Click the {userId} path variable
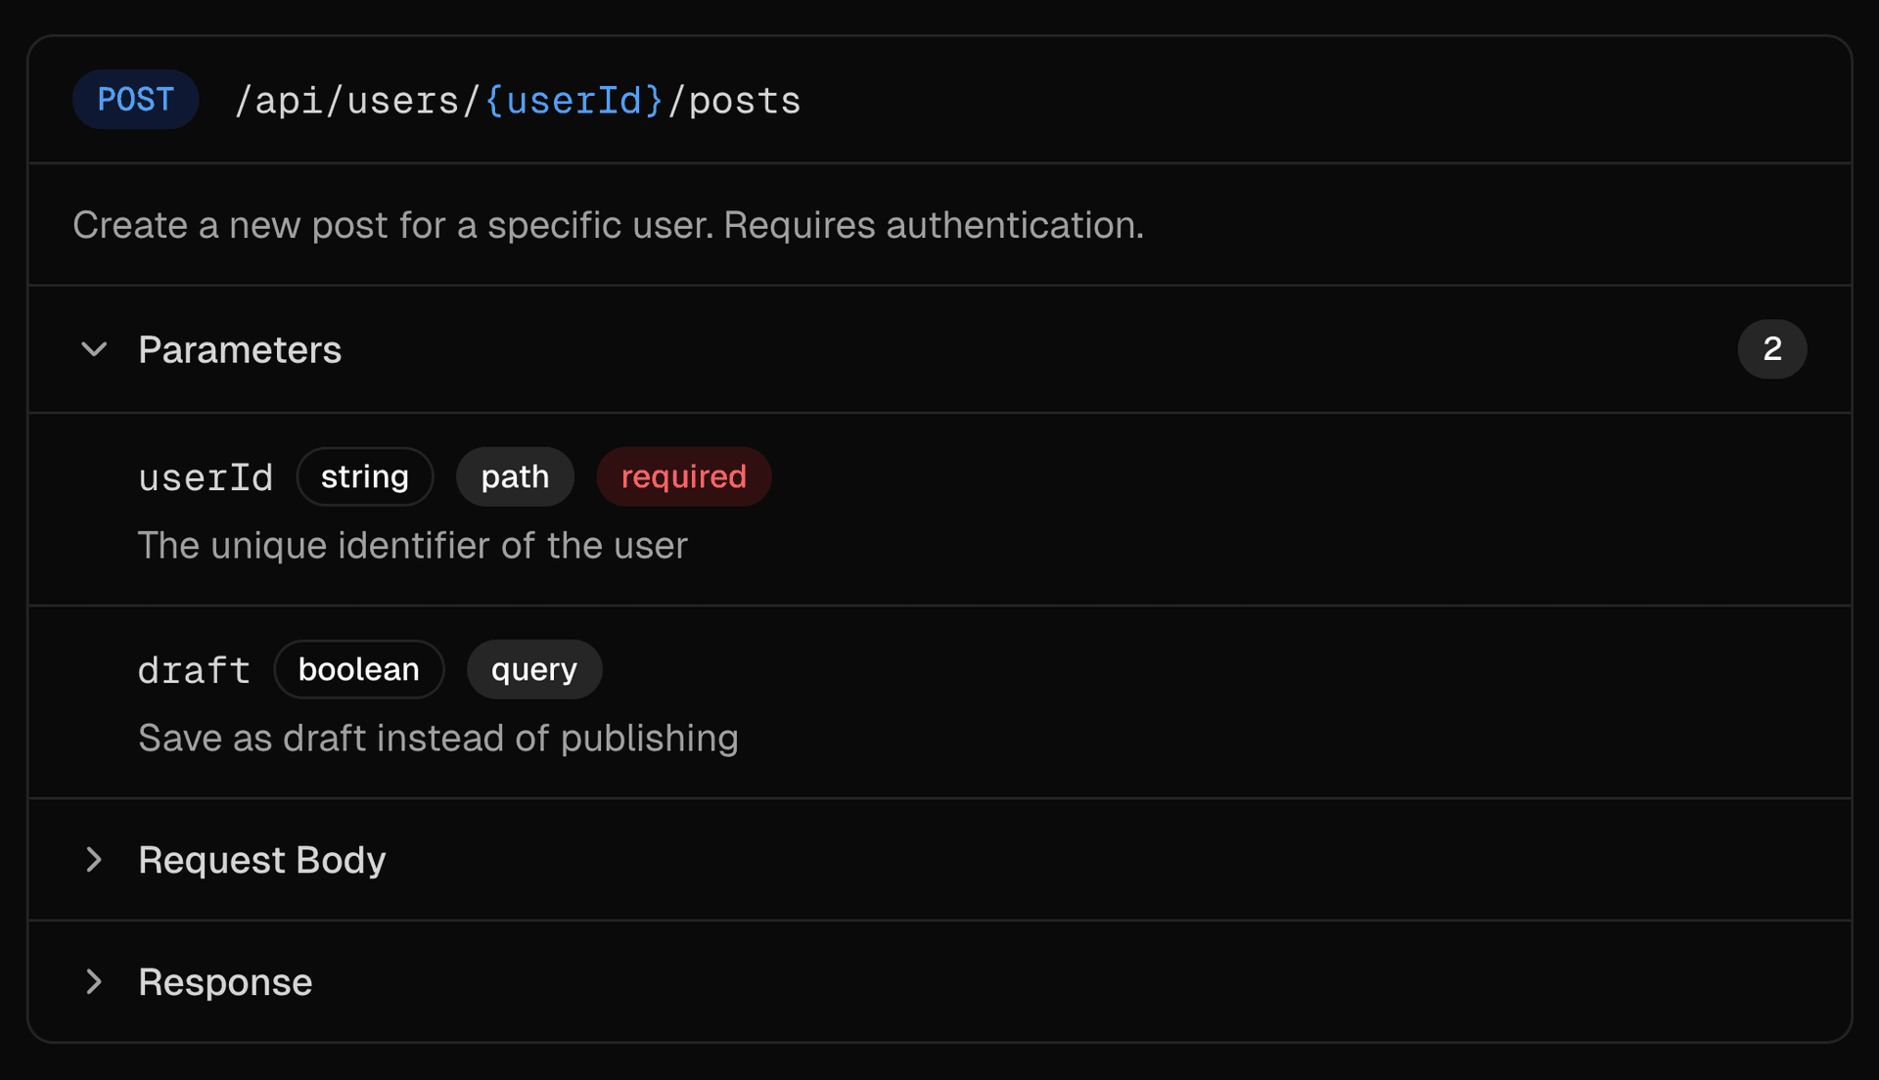This screenshot has width=1879, height=1080. pos(574,101)
